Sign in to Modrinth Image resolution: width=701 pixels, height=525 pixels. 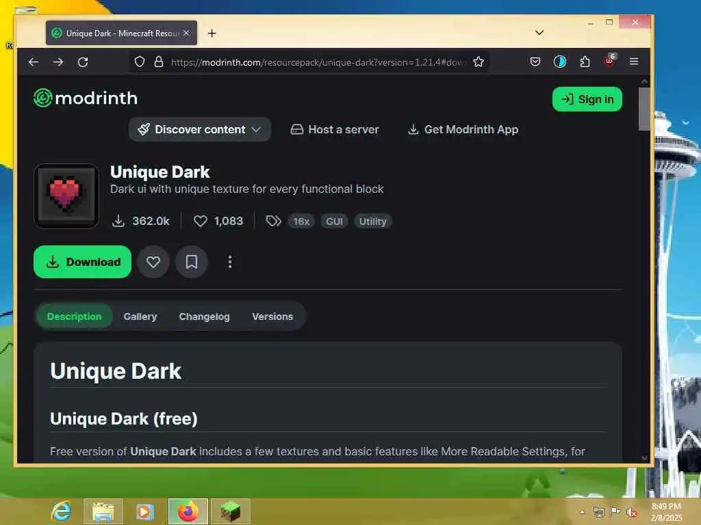(x=587, y=99)
